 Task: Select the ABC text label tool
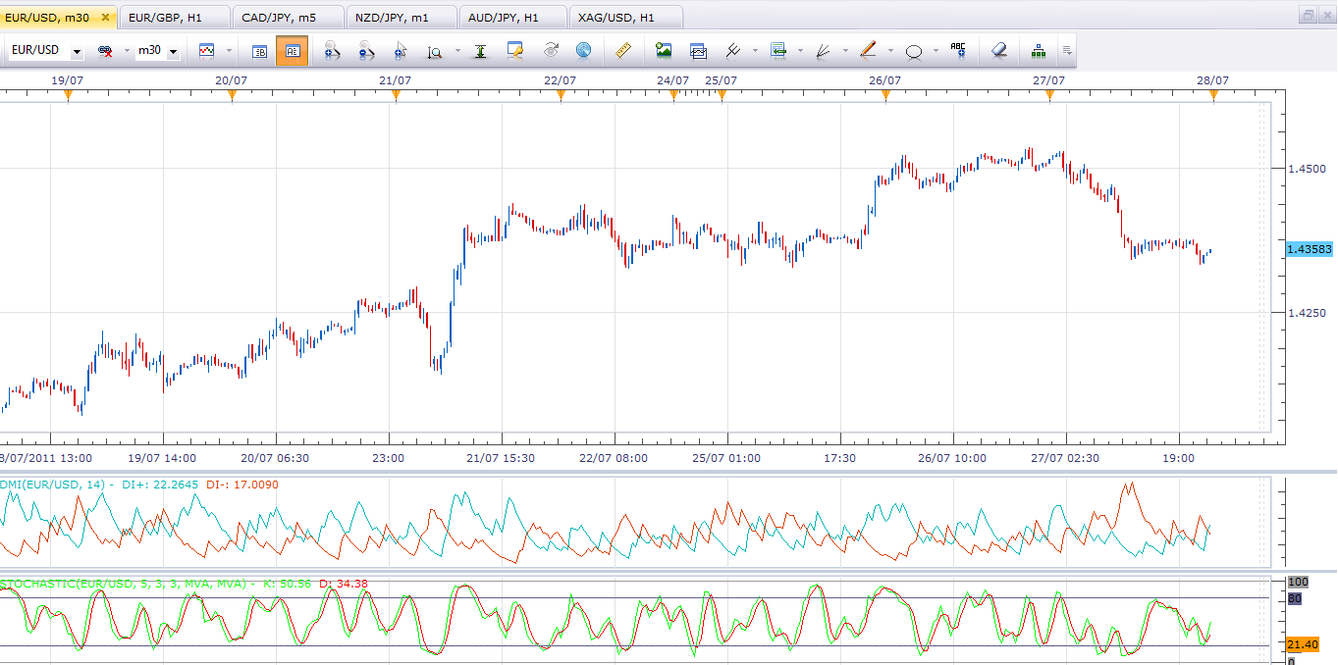[x=958, y=51]
